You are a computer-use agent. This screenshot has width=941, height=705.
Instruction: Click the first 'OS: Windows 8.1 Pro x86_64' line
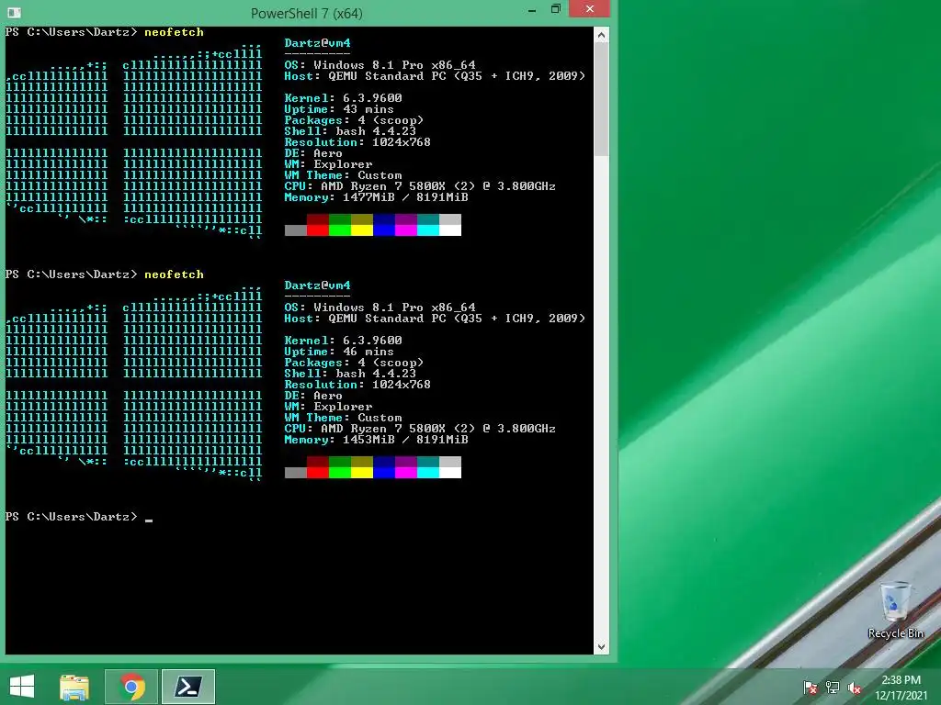tap(380, 65)
